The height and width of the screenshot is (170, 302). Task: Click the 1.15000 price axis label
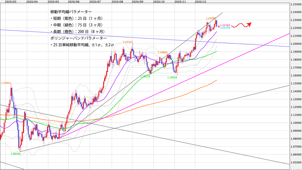click(x=296, y=83)
